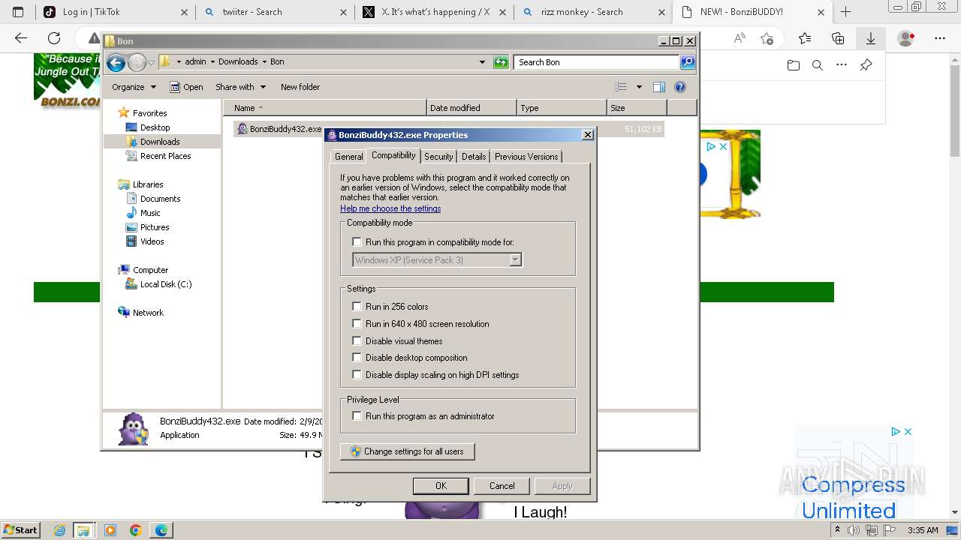Switch to the General tab
961x540 pixels.
(348, 157)
